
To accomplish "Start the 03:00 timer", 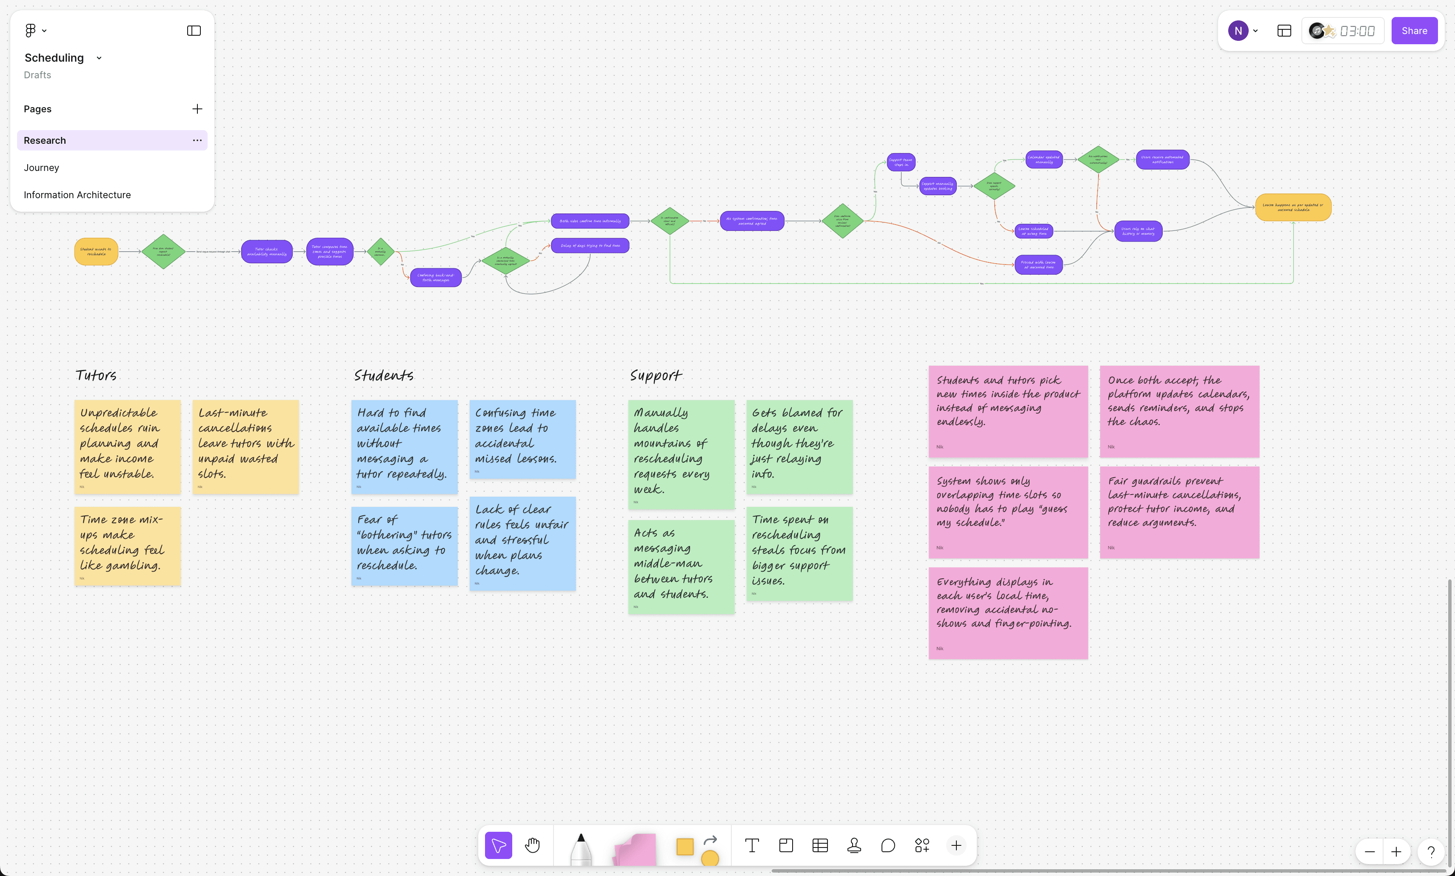I will tap(1356, 31).
